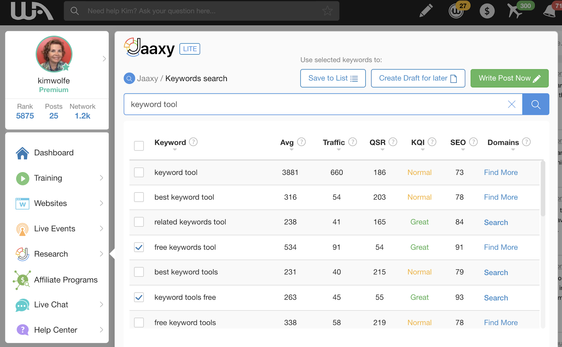Click Find More for 'keyword tool'

pyautogui.click(x=501, y=172)
